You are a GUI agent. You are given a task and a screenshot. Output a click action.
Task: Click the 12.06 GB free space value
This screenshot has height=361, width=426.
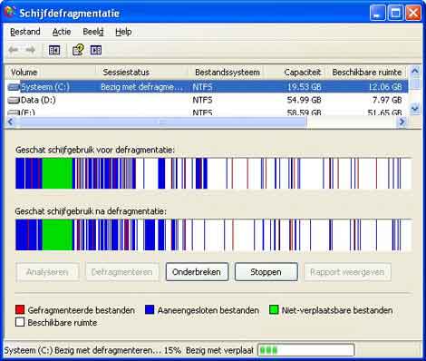[x=385, y=87]
